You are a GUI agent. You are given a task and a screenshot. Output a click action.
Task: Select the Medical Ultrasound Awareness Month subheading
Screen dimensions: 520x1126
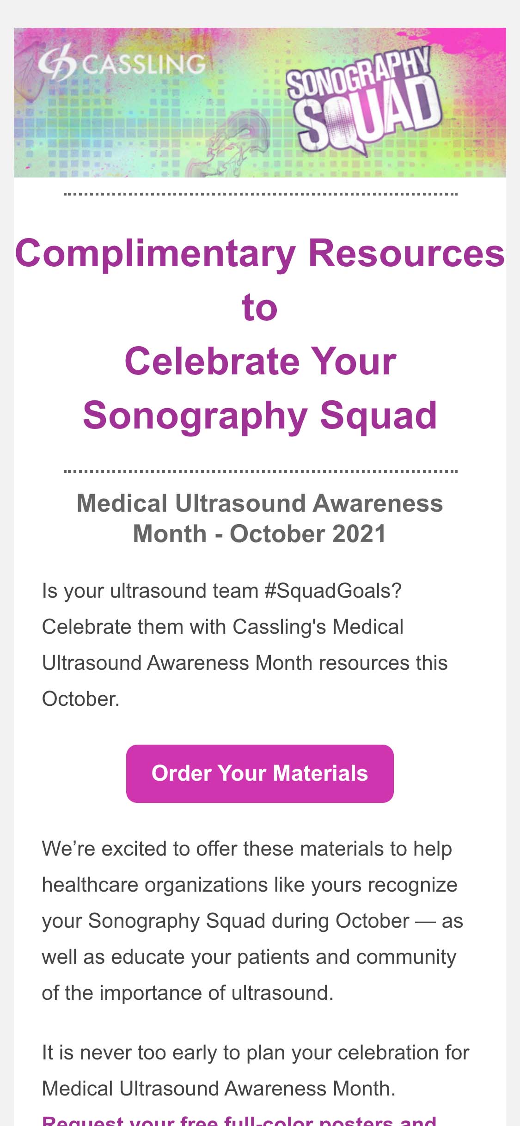[x=260, y=518]
